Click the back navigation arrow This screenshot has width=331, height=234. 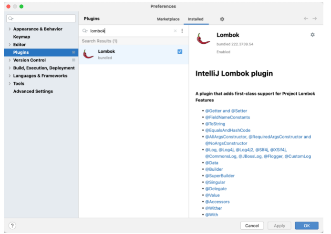[306, 19]
